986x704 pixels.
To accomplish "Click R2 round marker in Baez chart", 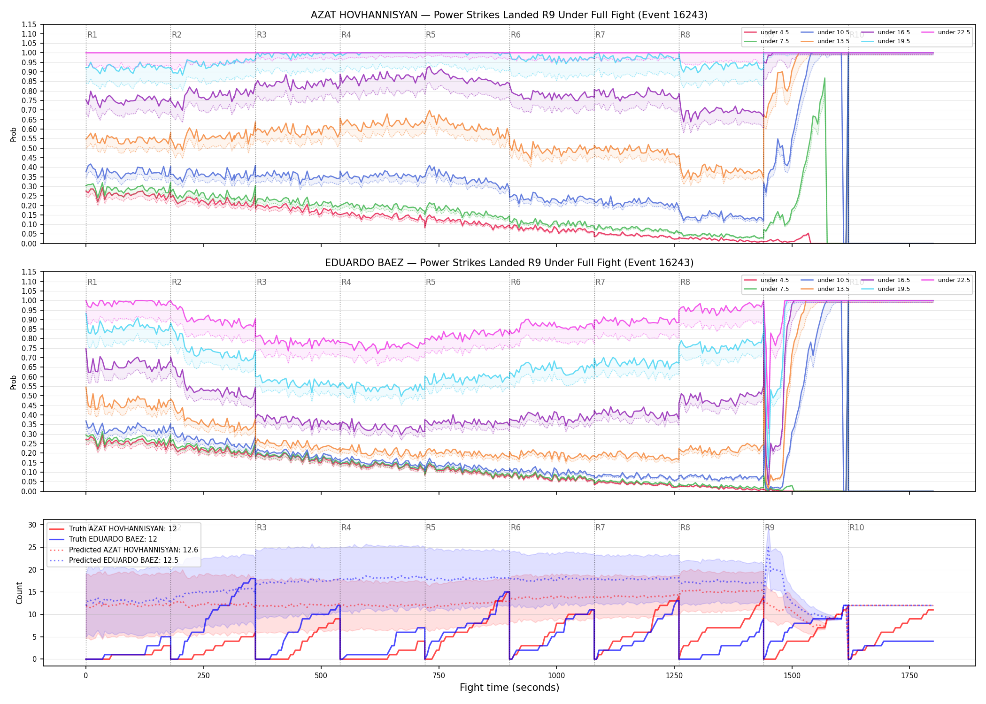I will tap(177, 282).
